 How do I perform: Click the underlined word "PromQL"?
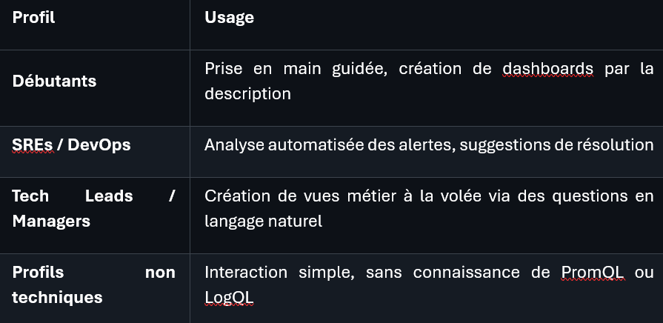pos(593,272)
